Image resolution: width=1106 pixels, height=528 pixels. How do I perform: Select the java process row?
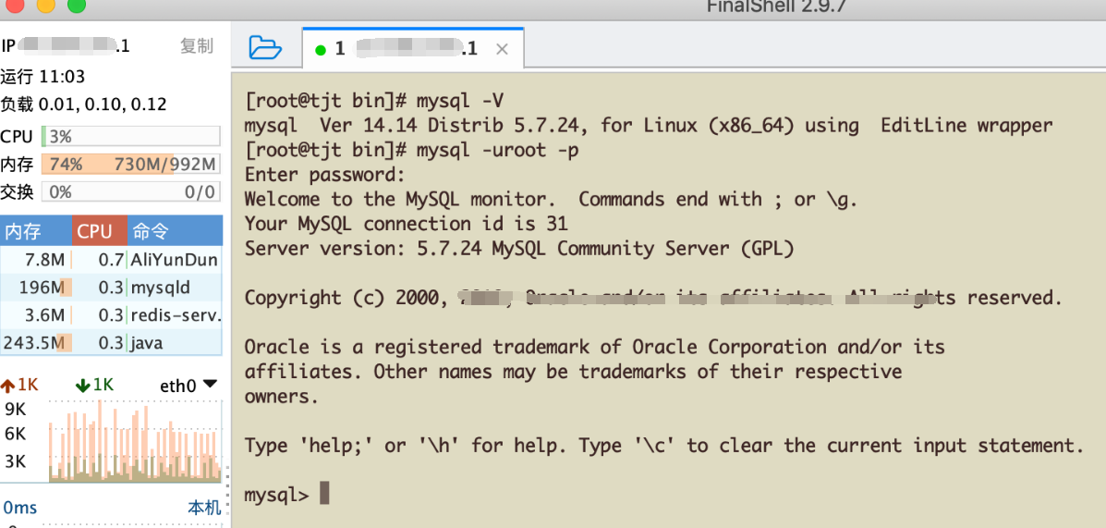pos(111,343)
